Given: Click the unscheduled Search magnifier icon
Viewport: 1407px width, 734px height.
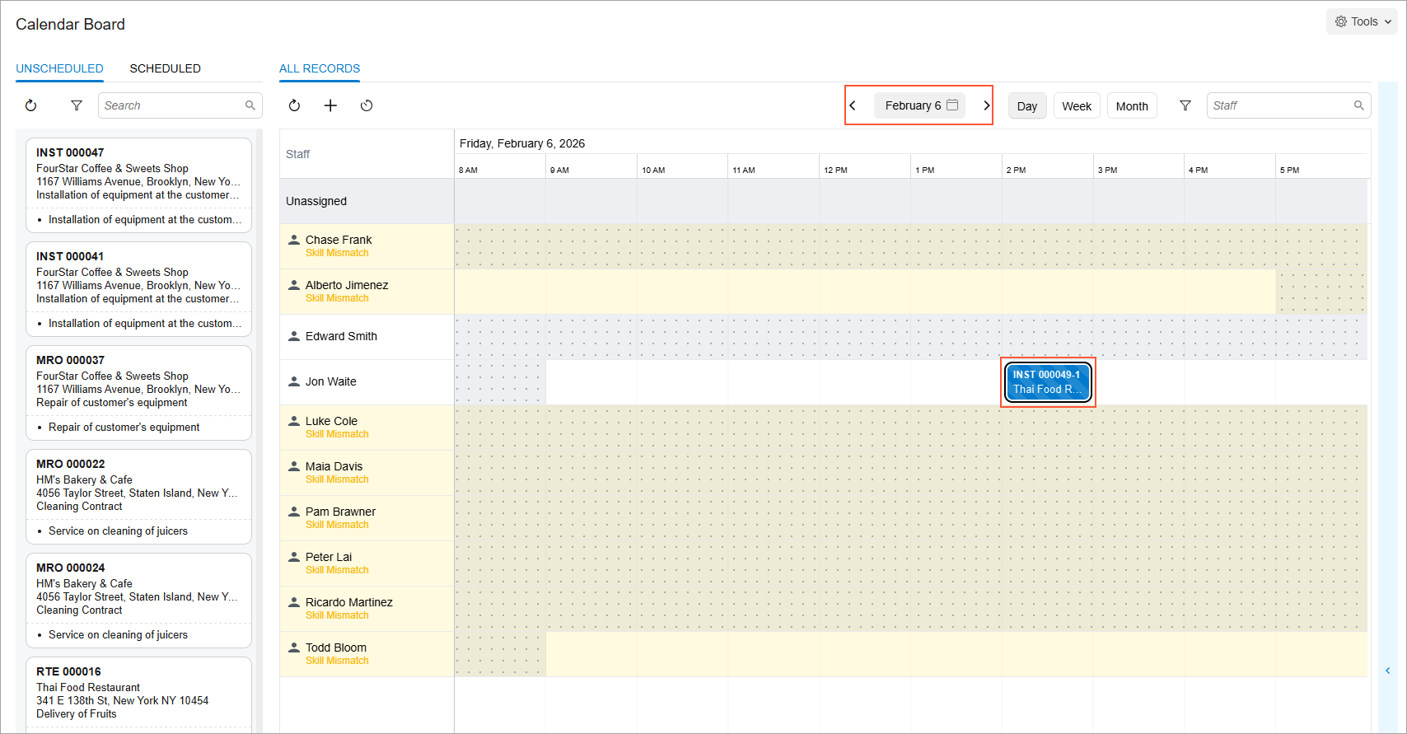Looking at the screenshot, I should pyautogui.click(x=250, y=105).
